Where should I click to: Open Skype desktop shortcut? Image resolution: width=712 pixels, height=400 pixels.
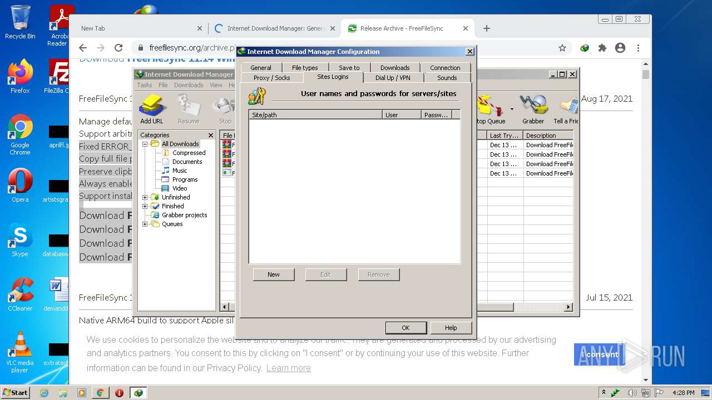pos(20,240)
